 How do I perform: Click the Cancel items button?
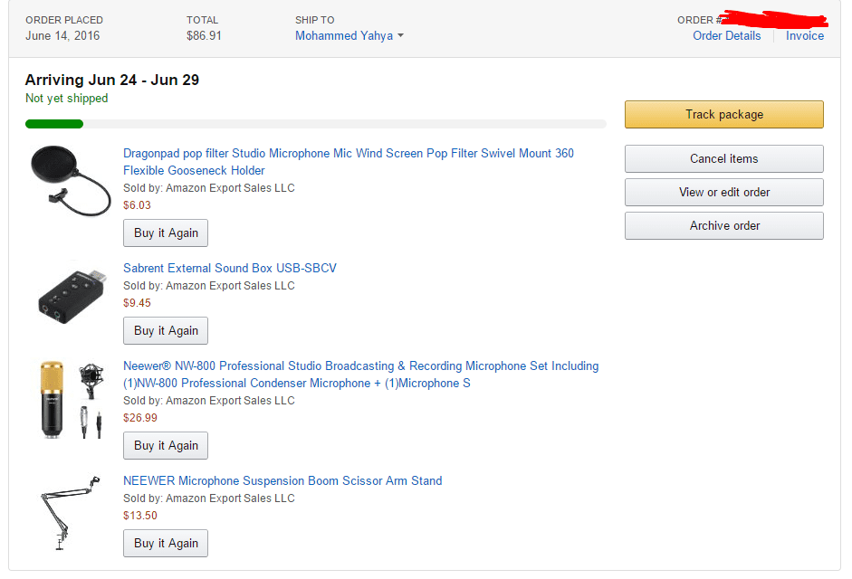point(723,158)
